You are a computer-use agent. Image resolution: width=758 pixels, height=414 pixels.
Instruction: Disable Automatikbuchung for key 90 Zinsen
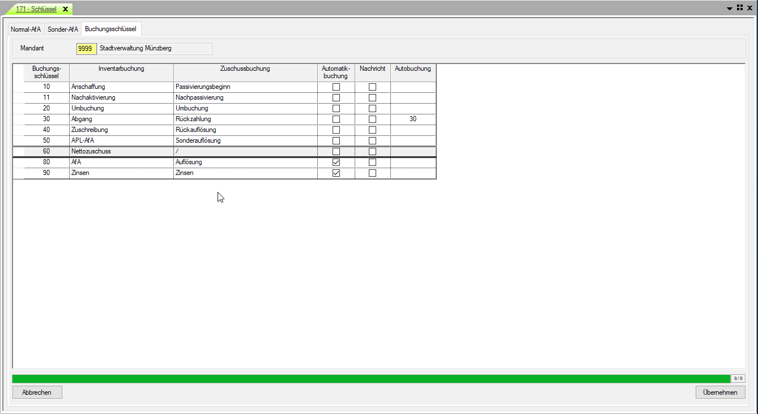[336, 173]
